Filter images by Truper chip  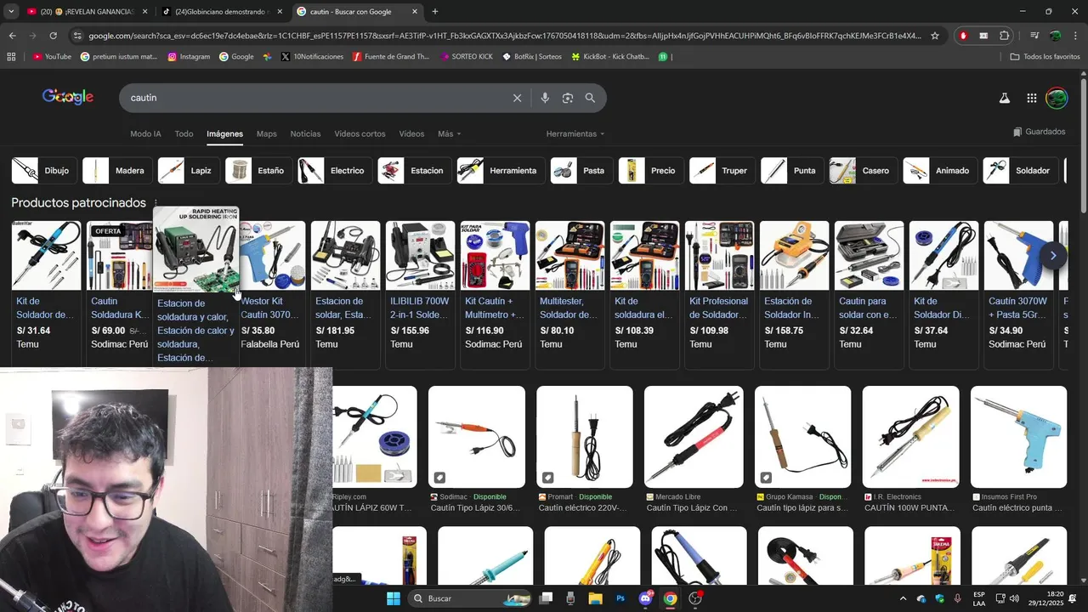tap(722, 171)
